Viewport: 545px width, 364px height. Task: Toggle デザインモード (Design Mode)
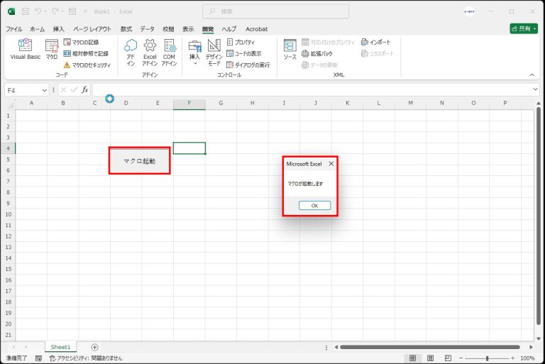coord(214,51)
